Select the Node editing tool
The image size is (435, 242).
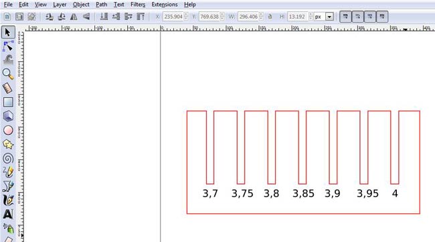pyautogui.click(x=8, y=46)
